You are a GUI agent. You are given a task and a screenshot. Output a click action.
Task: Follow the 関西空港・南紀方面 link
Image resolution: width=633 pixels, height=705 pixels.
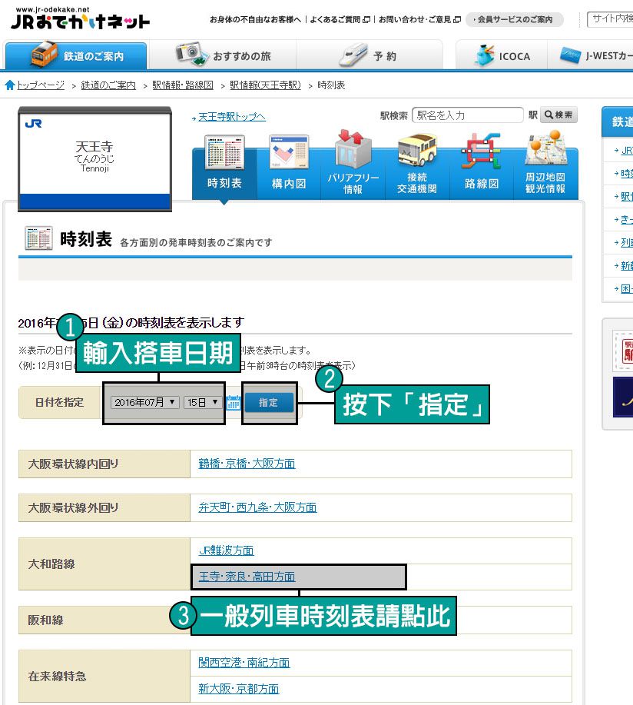[244, 663]
